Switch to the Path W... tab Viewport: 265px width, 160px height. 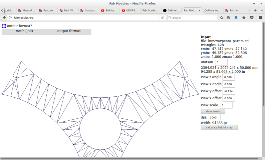(x=68, y=10)
